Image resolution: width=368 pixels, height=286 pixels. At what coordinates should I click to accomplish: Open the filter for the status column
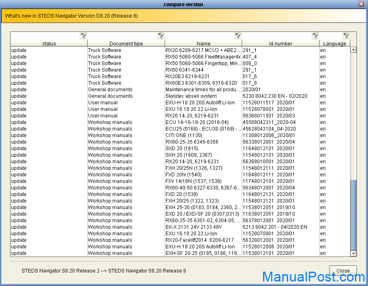point(84,36)
